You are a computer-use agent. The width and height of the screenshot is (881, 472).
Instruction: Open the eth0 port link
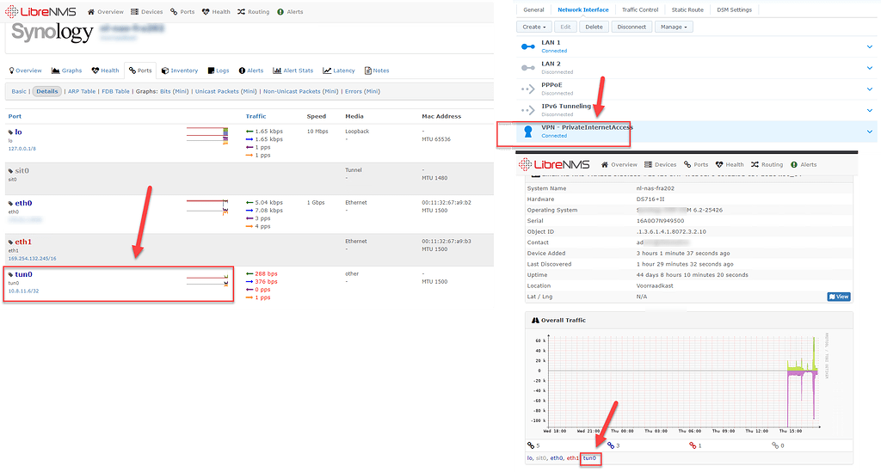23,203
